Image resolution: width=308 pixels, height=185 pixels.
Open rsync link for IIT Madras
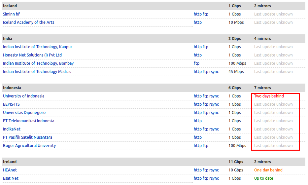coord(214,72)
